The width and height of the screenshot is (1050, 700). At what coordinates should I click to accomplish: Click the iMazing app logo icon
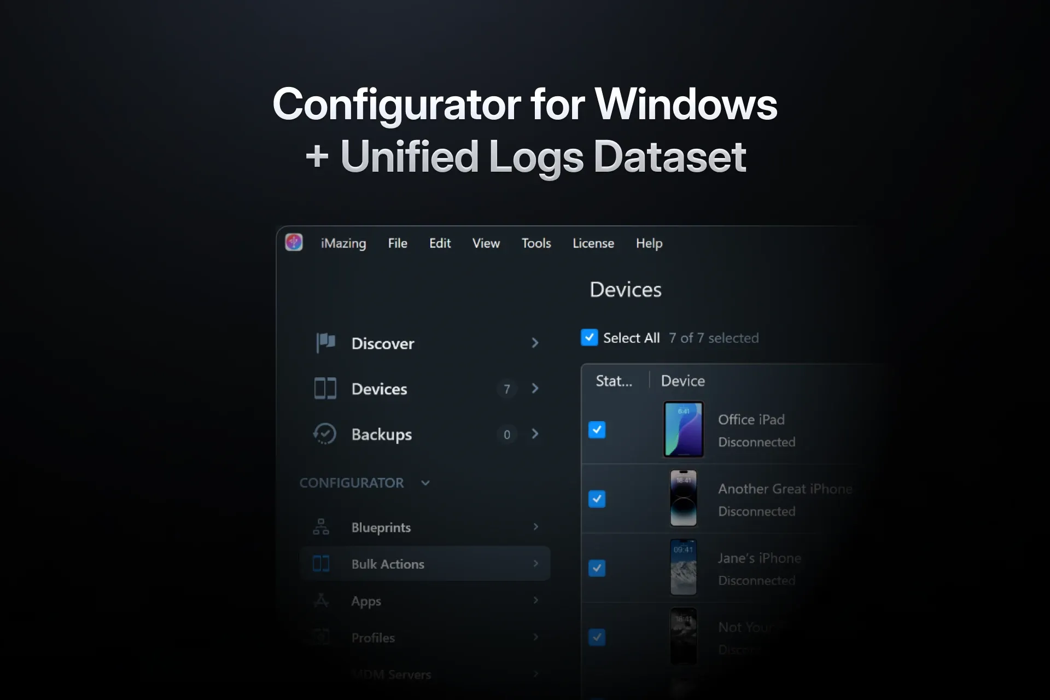[294, 242]
